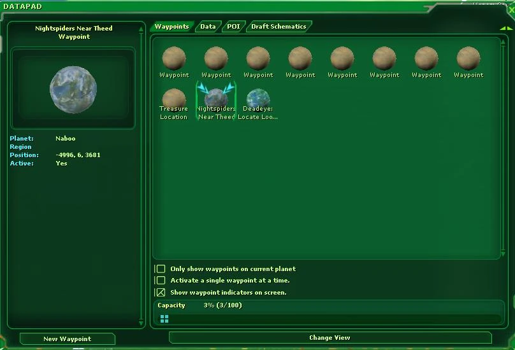Viewport: 515px width, 350px height.
Task: Open the Draft Schematics tab
Action: pos(279,27)
